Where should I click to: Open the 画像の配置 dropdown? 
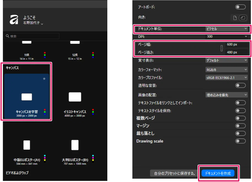[226, 95]
